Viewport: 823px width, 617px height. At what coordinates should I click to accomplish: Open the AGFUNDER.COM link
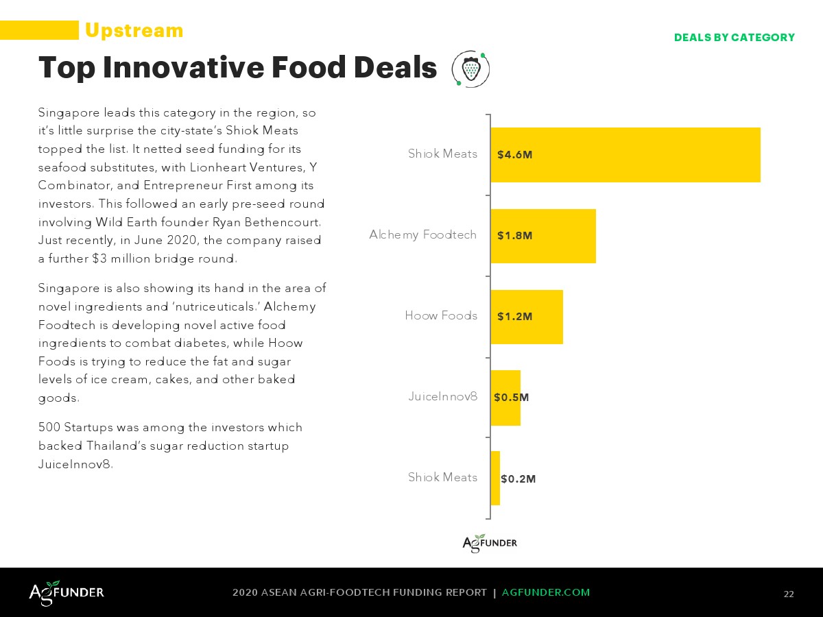[546, 592]
